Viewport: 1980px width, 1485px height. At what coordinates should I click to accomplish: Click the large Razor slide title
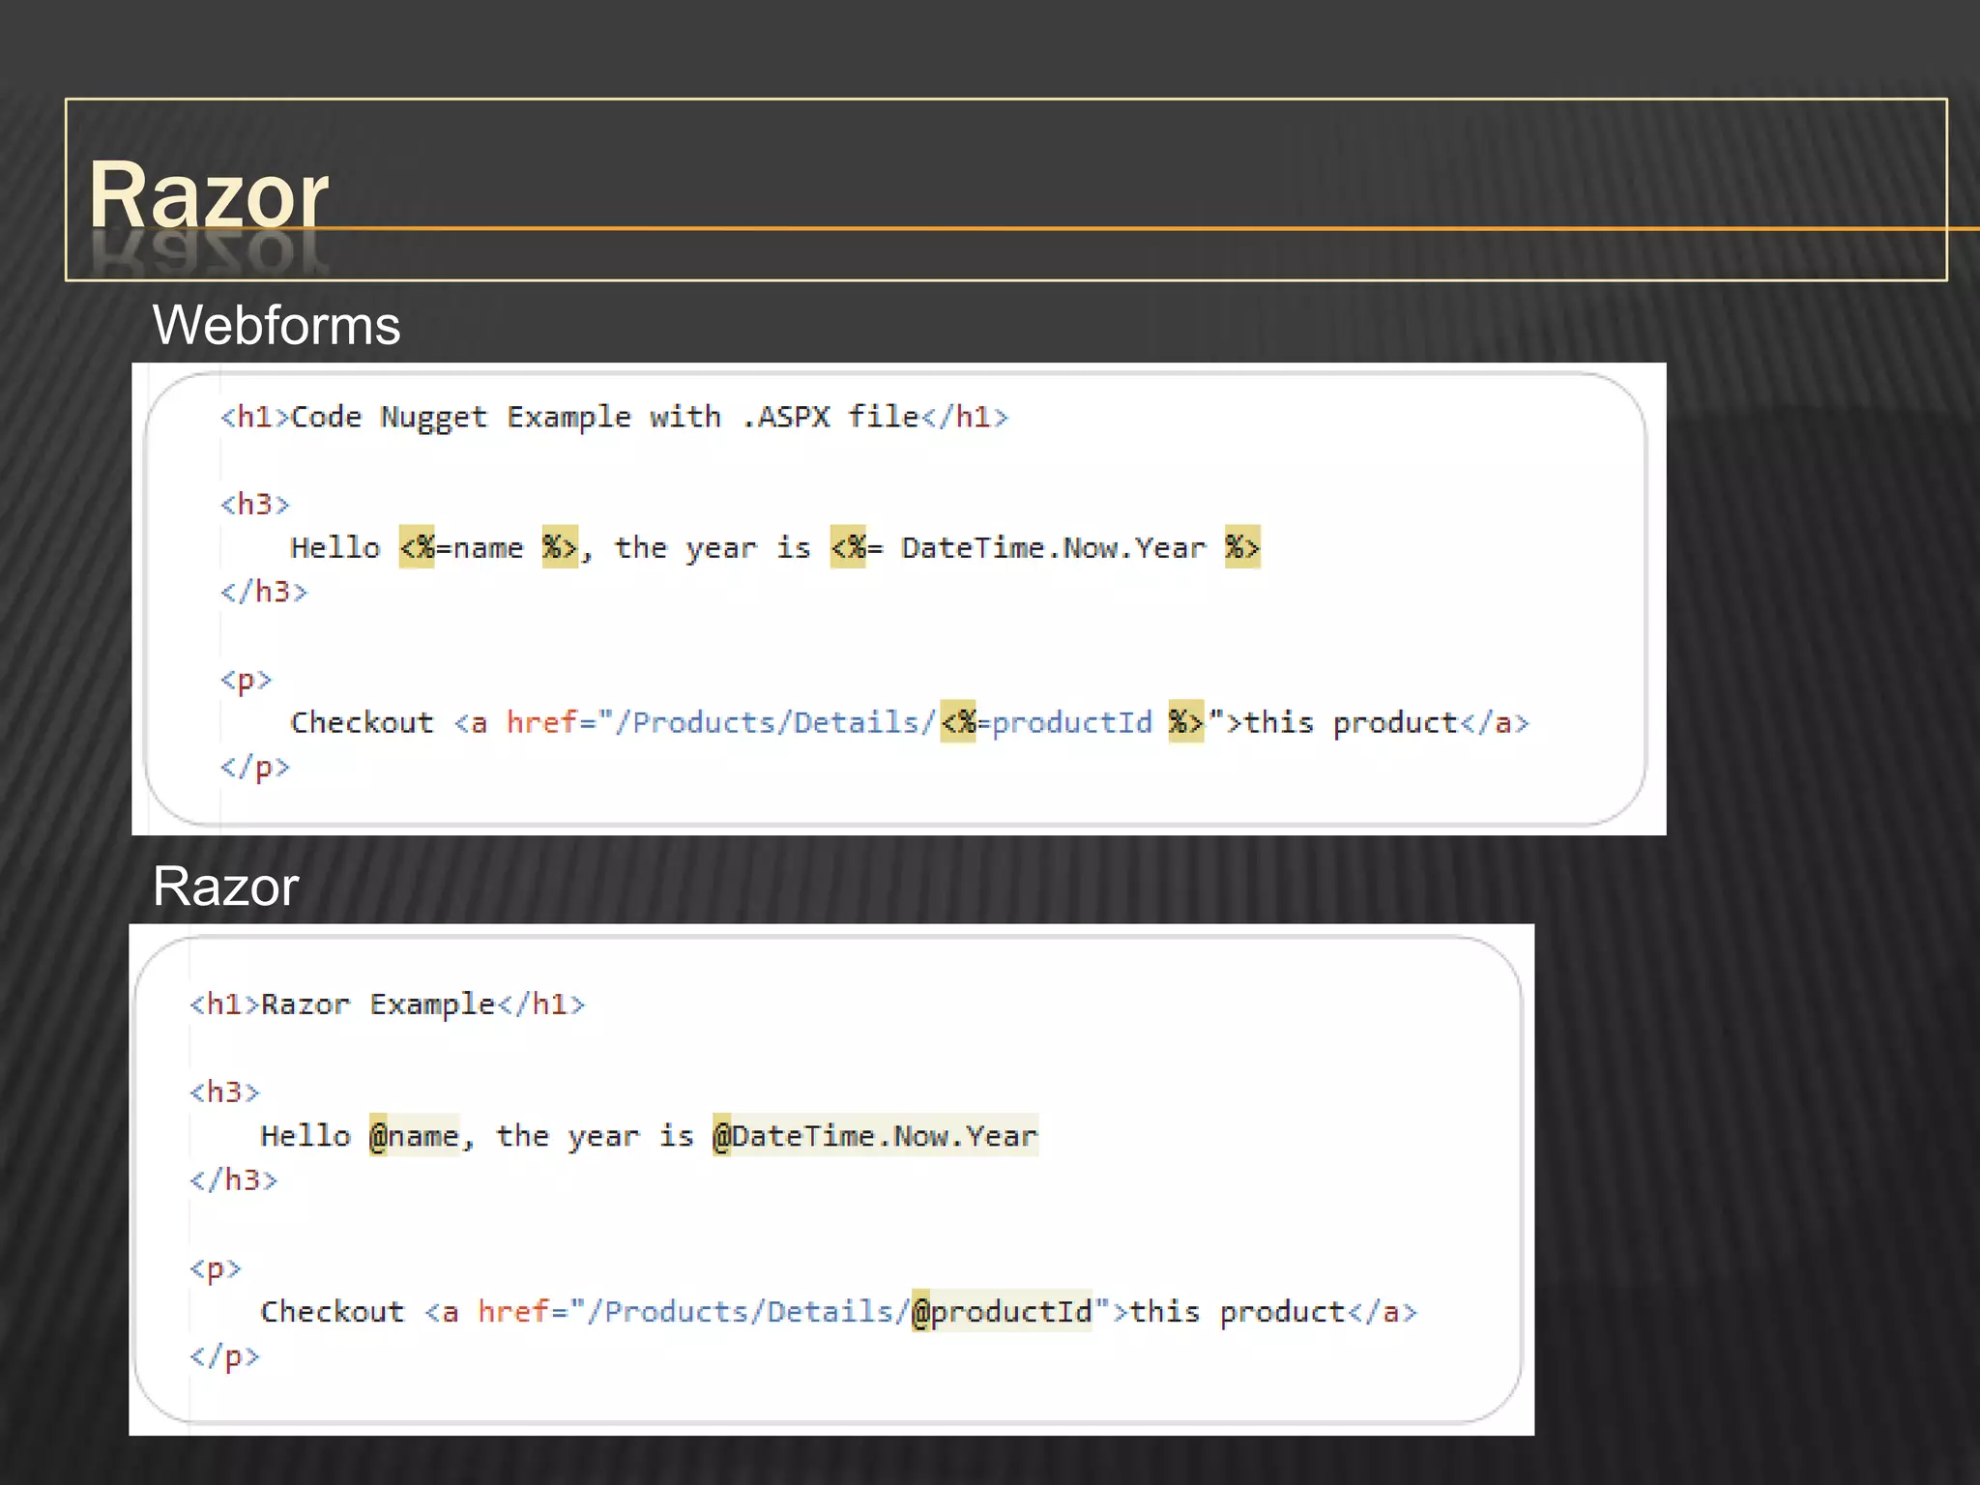(x=208, y=195)
